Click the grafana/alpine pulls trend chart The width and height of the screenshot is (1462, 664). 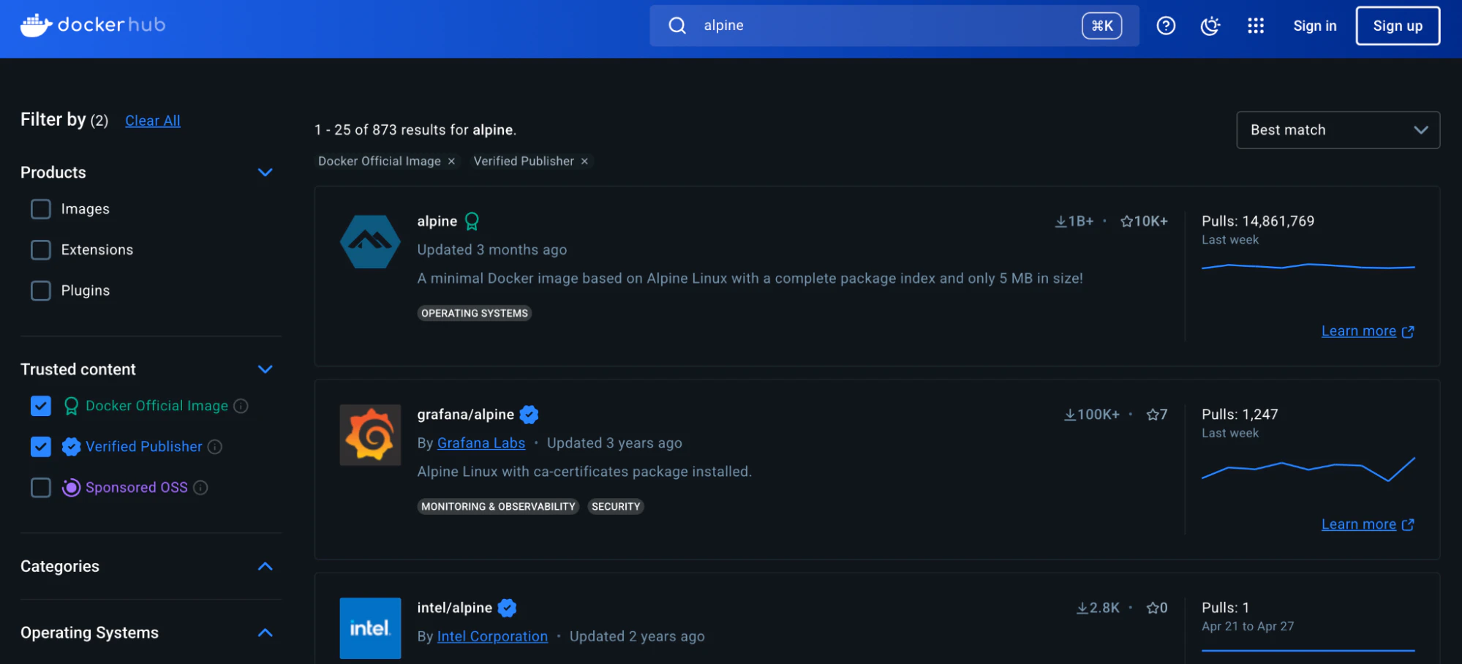pos(1308,469)
